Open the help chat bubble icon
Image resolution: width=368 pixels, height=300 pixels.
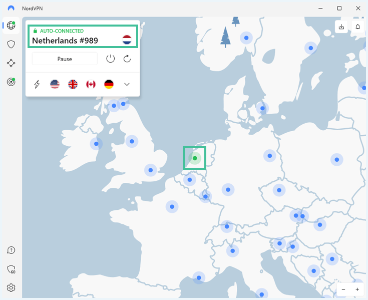coord(11,250)
